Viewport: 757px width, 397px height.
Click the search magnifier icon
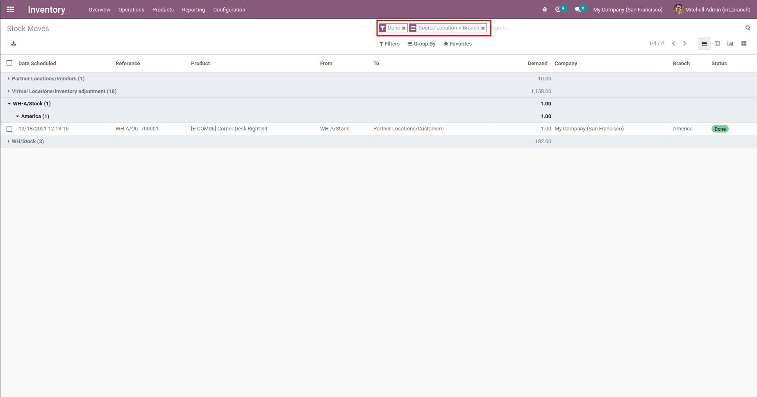(x=748, y=28)
